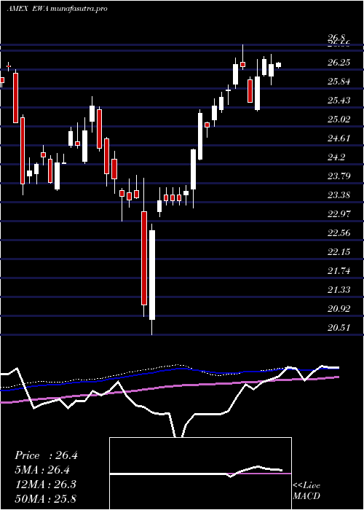Select the 22.56 price axis label
This screenshot has width=364, height=510.
tap(339, 233)
